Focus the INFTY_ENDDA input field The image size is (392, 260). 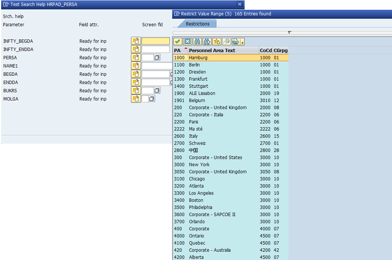click(156, 49)
